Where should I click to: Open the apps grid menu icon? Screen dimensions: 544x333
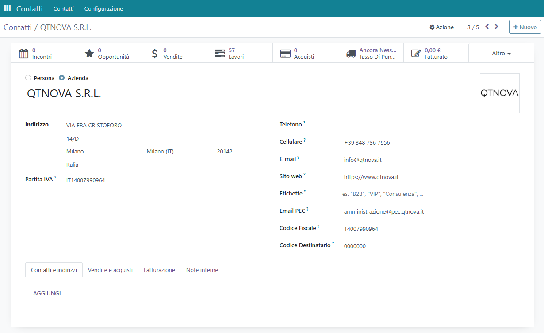pos(8,8)
